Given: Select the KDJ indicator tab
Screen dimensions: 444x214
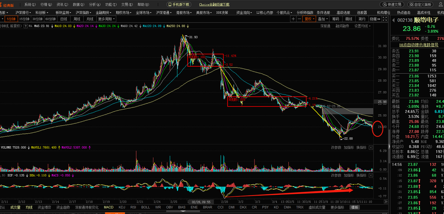Looking at the screenshot, I should click(x=122, y=208).
